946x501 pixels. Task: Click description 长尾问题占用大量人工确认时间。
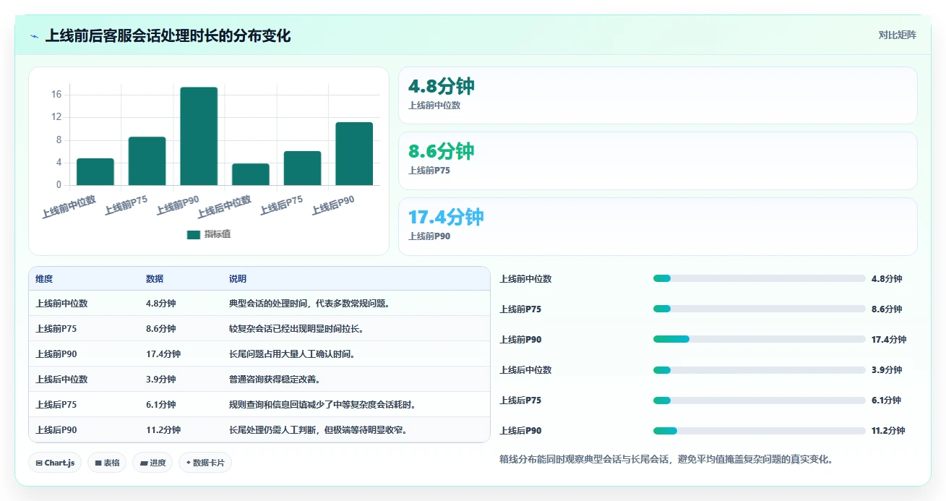tap(291, 354)
